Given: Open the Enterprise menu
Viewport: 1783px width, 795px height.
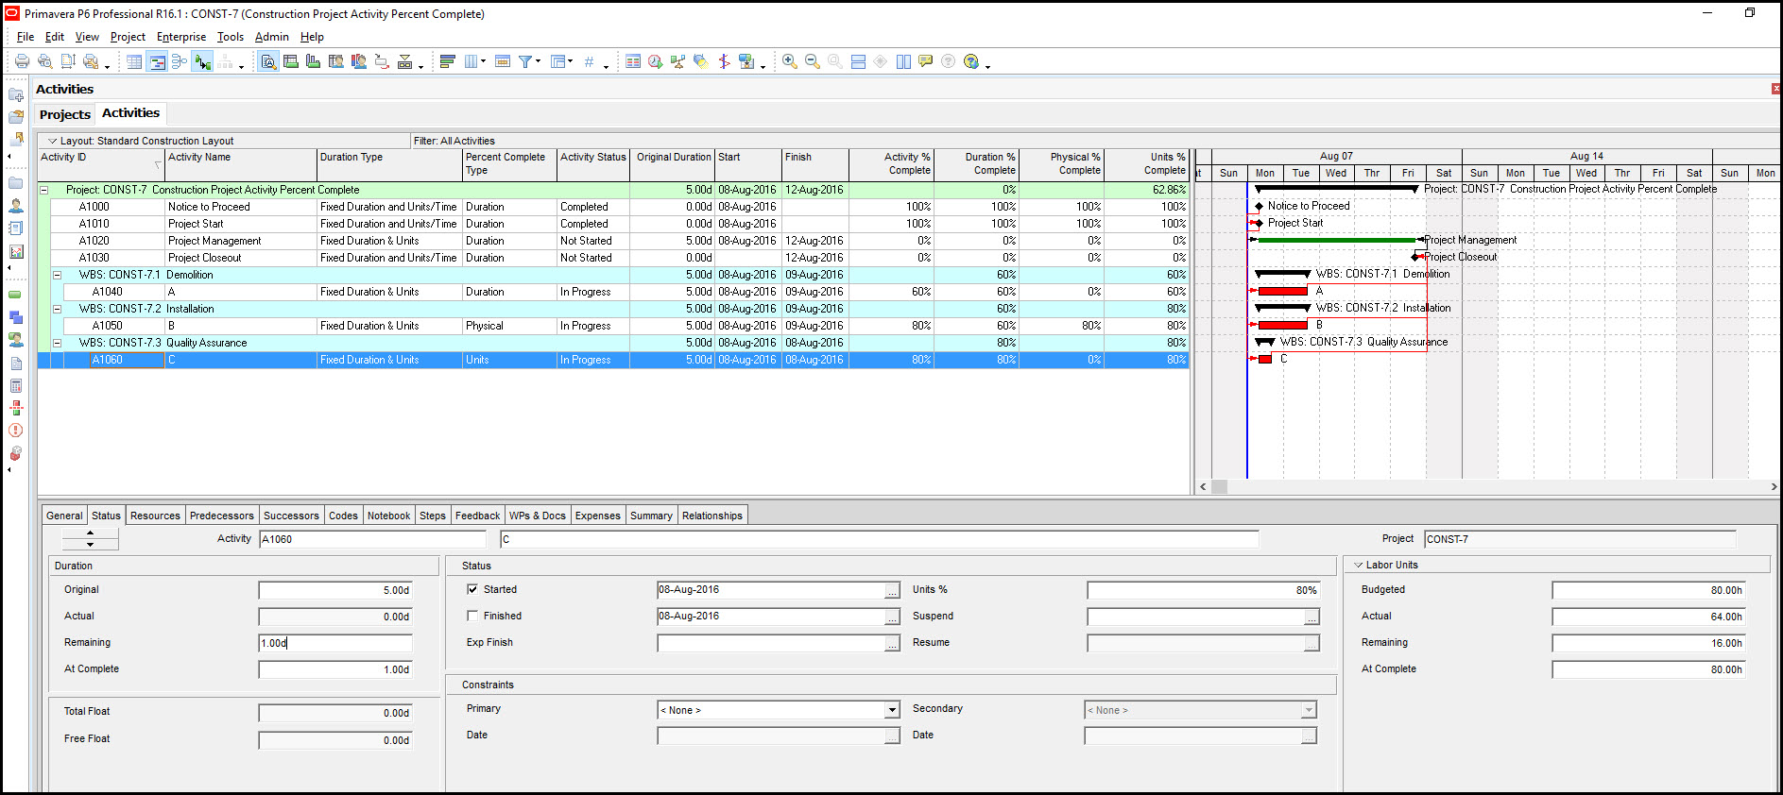Looking at the screenshot, I should pos(181,37).
